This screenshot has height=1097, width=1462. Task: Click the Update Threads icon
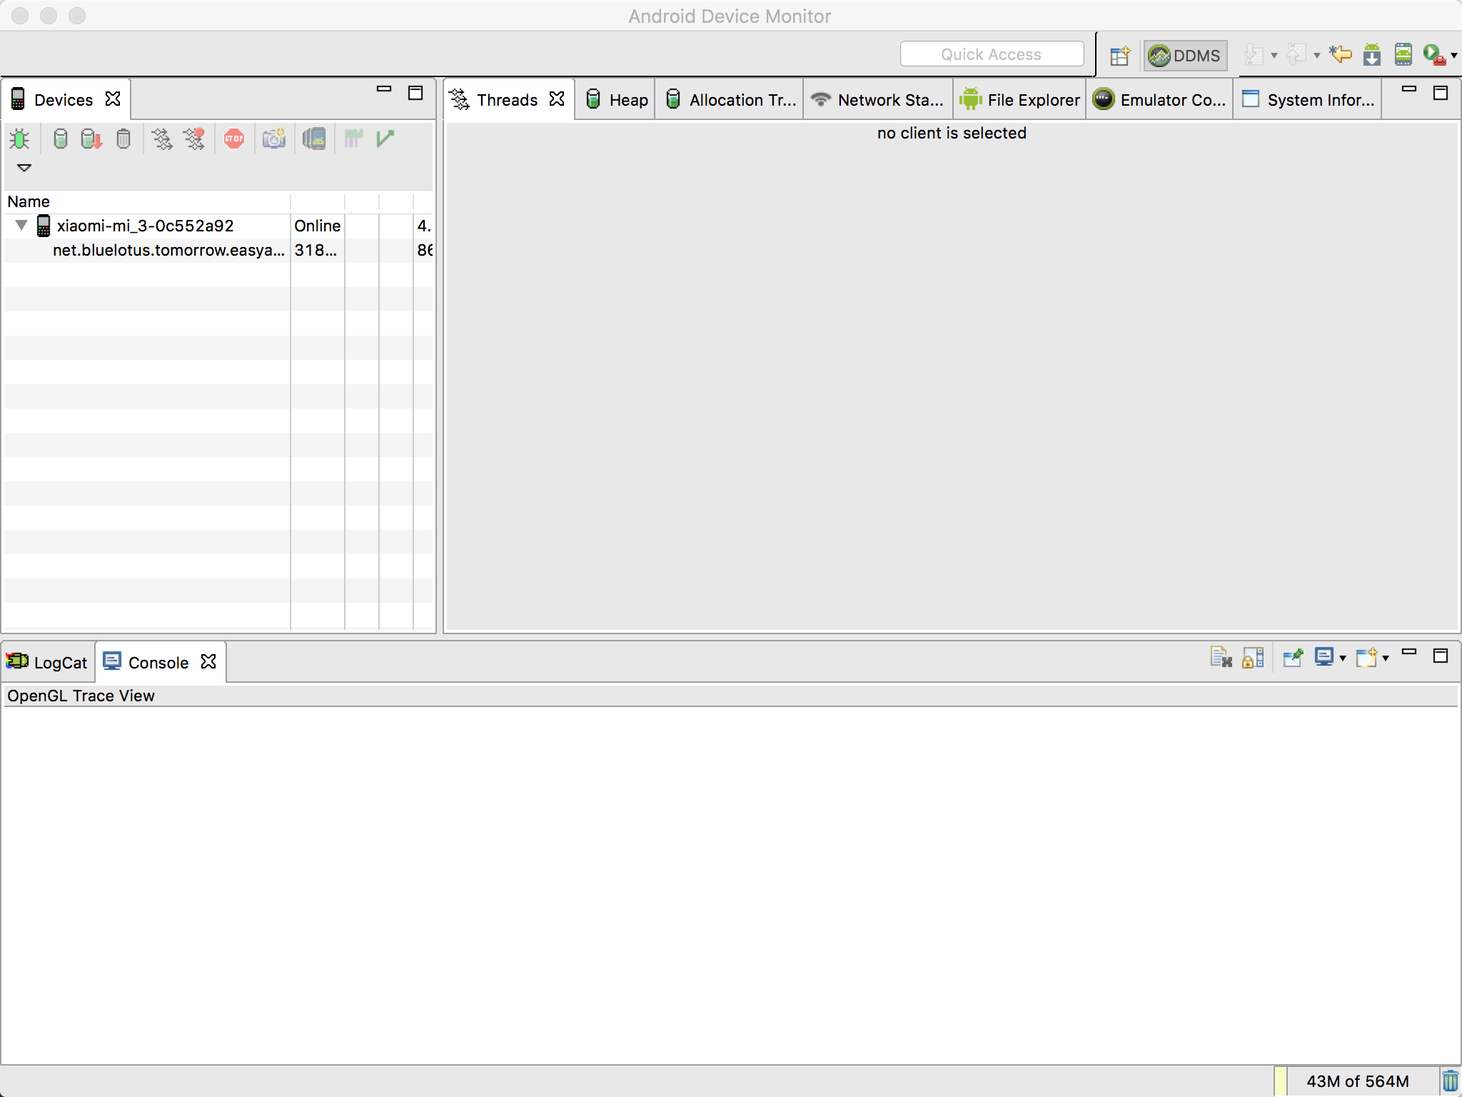162,139
